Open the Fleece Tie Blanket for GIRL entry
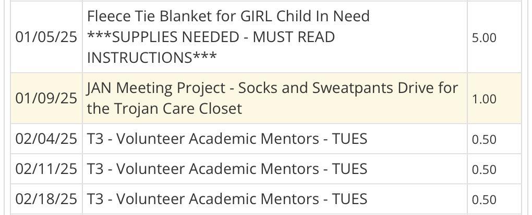This screenshot has width=532, height=215. 228,17
